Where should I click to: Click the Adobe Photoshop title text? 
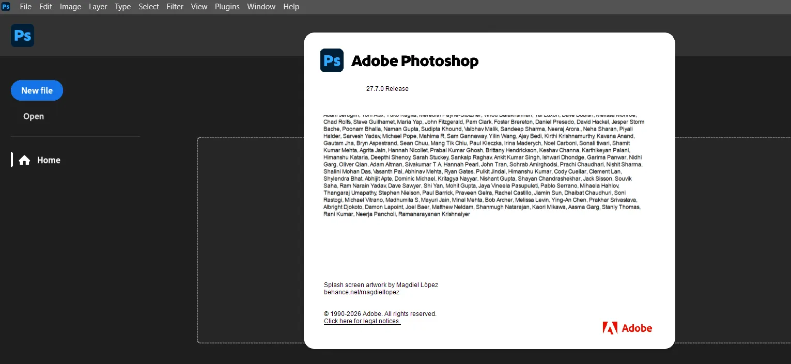pyautogui.click(x=415, y=61)
